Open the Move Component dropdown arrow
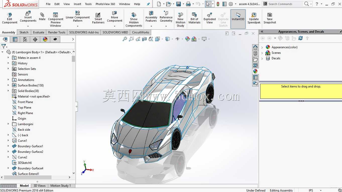 coord(115,26)
